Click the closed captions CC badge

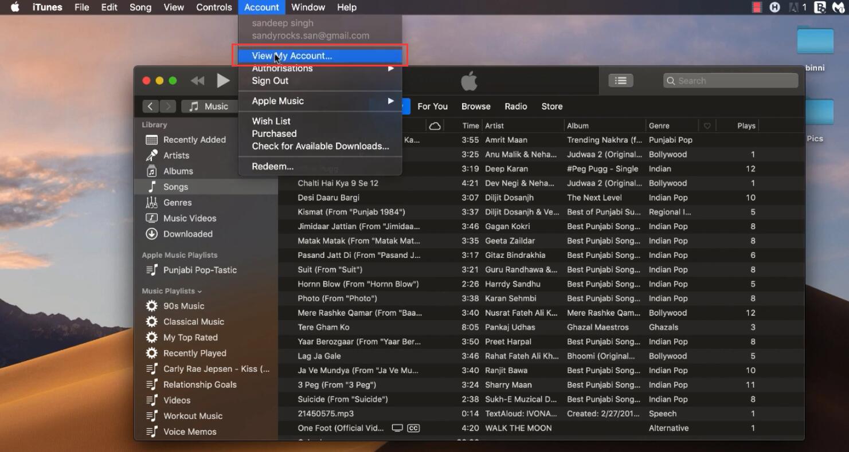pos(413,428)
